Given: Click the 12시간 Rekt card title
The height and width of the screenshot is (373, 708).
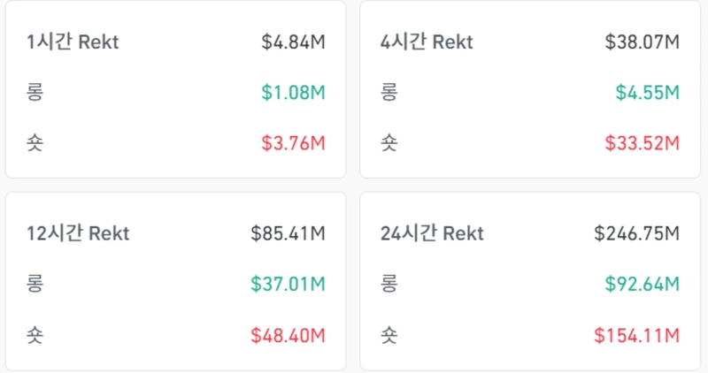Looking at the screenshot, I should click(x=78, y=234).
